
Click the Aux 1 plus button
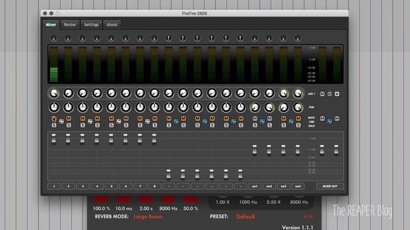[337, 94]
